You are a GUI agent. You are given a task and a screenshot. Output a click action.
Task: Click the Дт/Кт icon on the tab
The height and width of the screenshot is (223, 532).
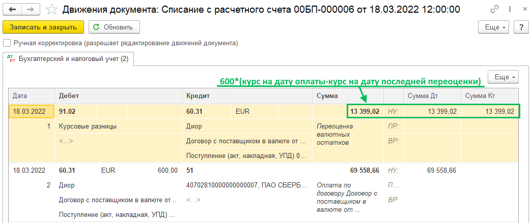tap(11, 59)
